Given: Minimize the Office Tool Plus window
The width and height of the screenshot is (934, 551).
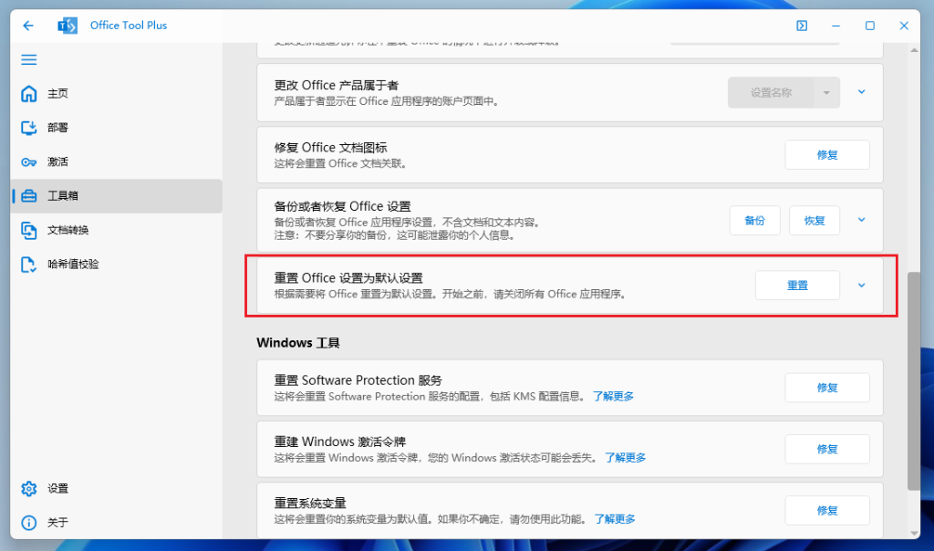Looking at the screenshot, I should click(x=835, y=26).
